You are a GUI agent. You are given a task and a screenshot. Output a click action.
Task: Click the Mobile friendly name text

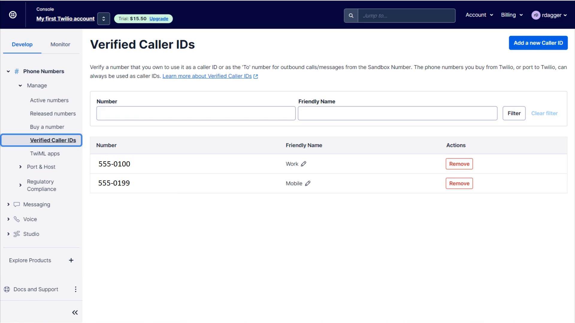294,183
